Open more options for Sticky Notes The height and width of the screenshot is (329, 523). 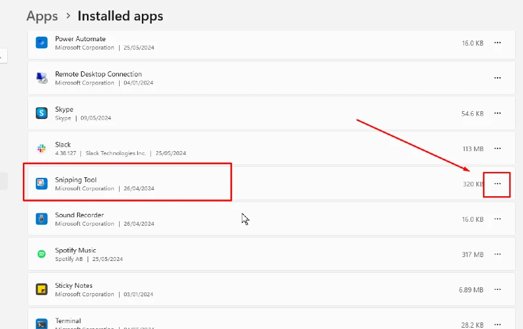[x=498, y=289]
